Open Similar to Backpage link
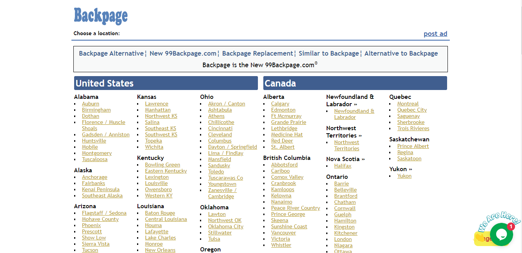The image size is (522, 253). tap(329, 53)
